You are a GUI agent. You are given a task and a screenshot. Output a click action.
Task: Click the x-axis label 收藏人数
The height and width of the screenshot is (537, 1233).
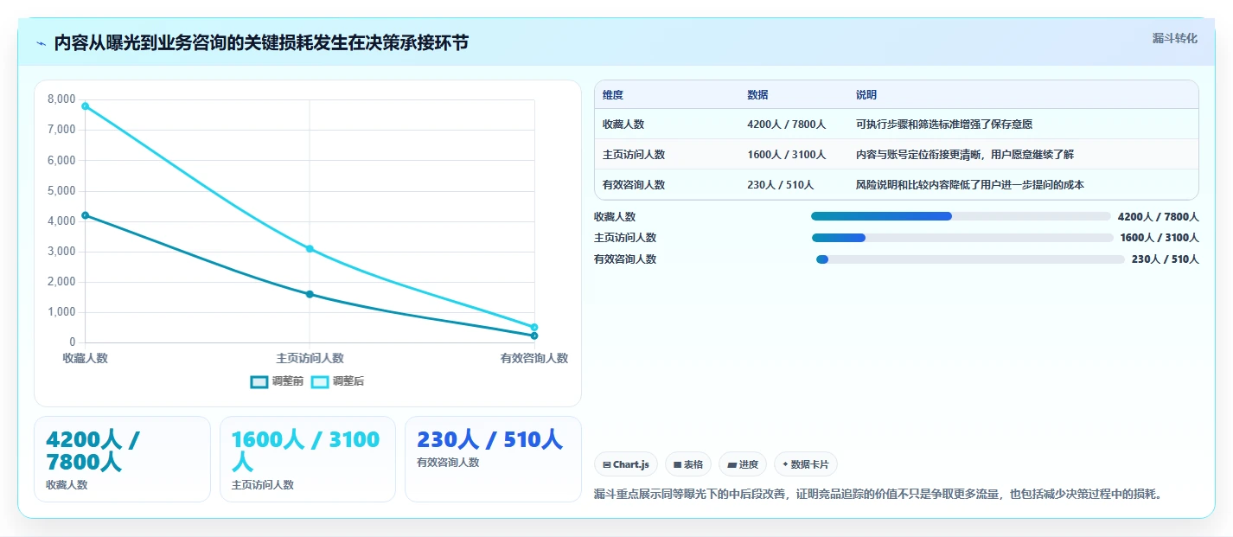click(x=85, y=358)
